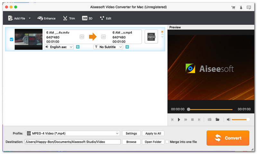
Task: Open the Enhance toolbar item
Action: 47,18
